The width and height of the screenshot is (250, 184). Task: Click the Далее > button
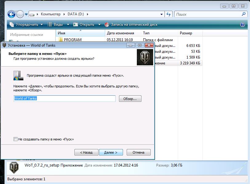111,152
